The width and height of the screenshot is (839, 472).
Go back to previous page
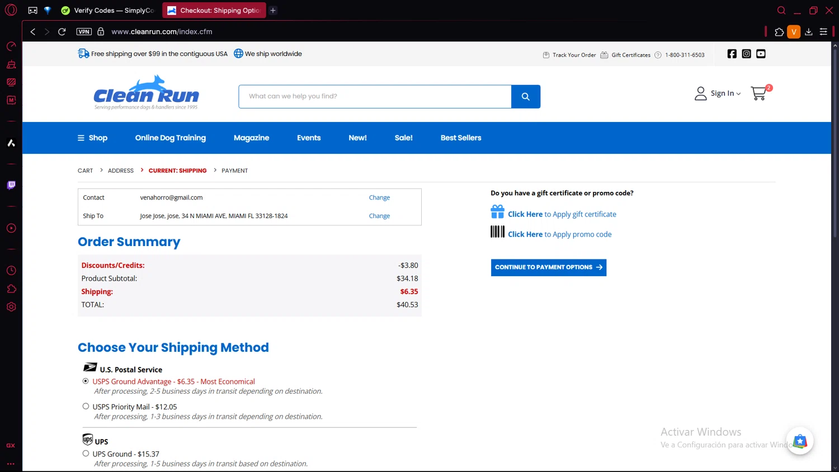pyautogui.click(x=33, y=32)
